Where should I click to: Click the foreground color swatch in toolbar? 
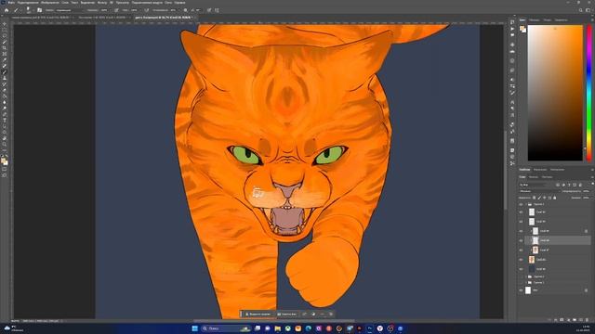(x=4, y=161)
